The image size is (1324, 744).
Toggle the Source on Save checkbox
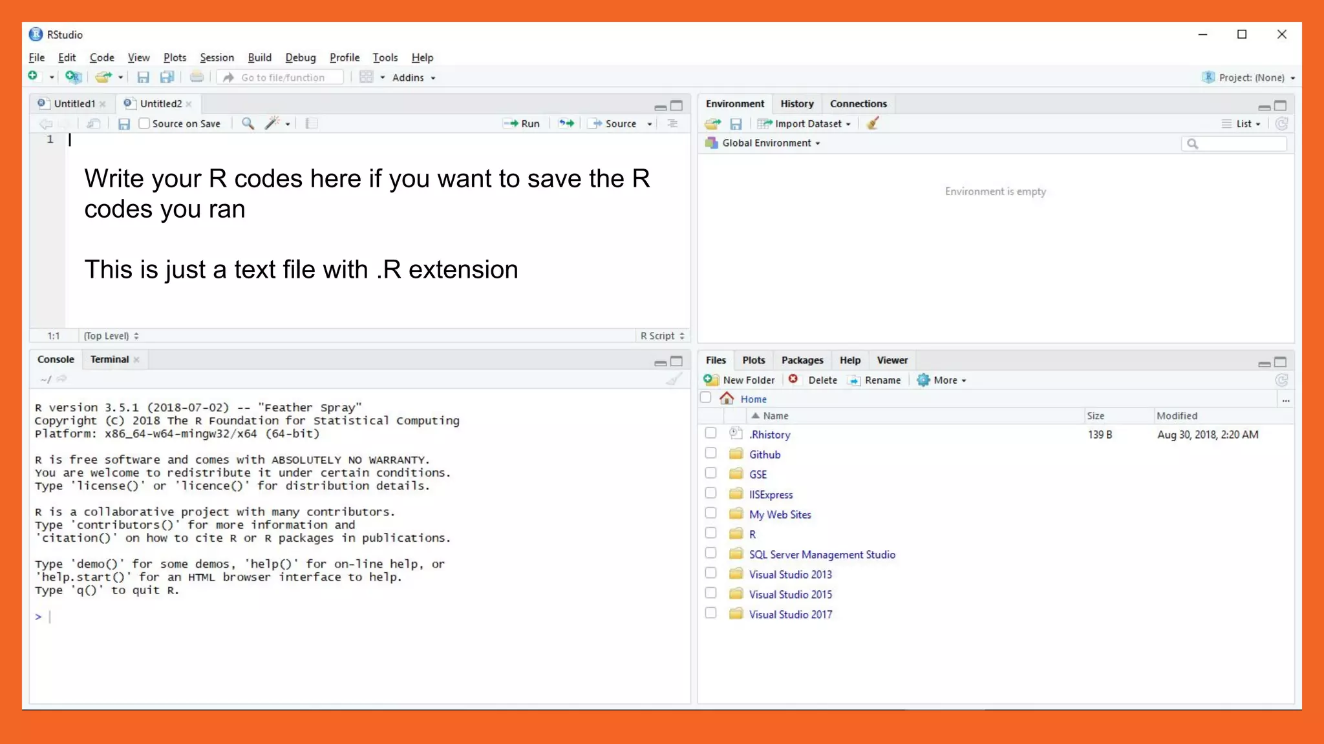144,123
